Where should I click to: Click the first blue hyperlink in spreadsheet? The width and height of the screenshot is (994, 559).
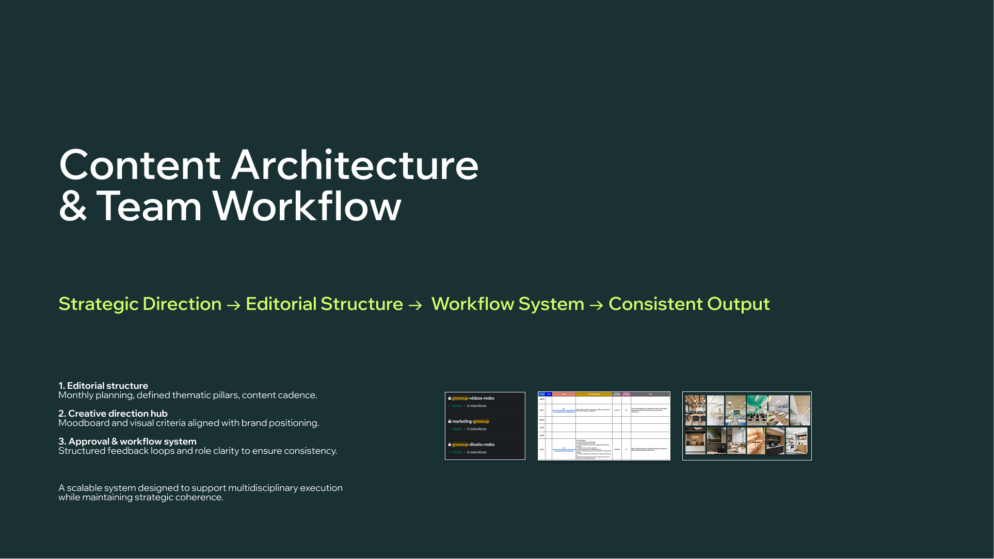pyautogui.click(x=564, y=410)
